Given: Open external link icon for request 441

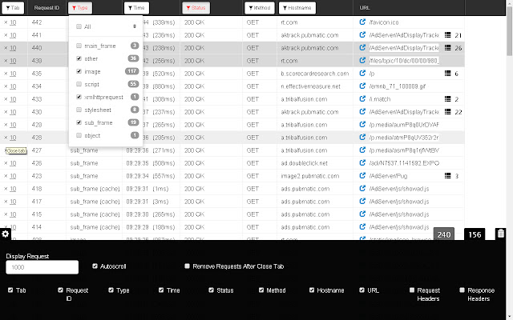Looking at the screenshot, I should point(362,34).
